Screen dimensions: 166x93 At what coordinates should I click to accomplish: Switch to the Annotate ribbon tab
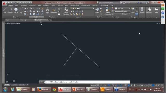[24, 5]
